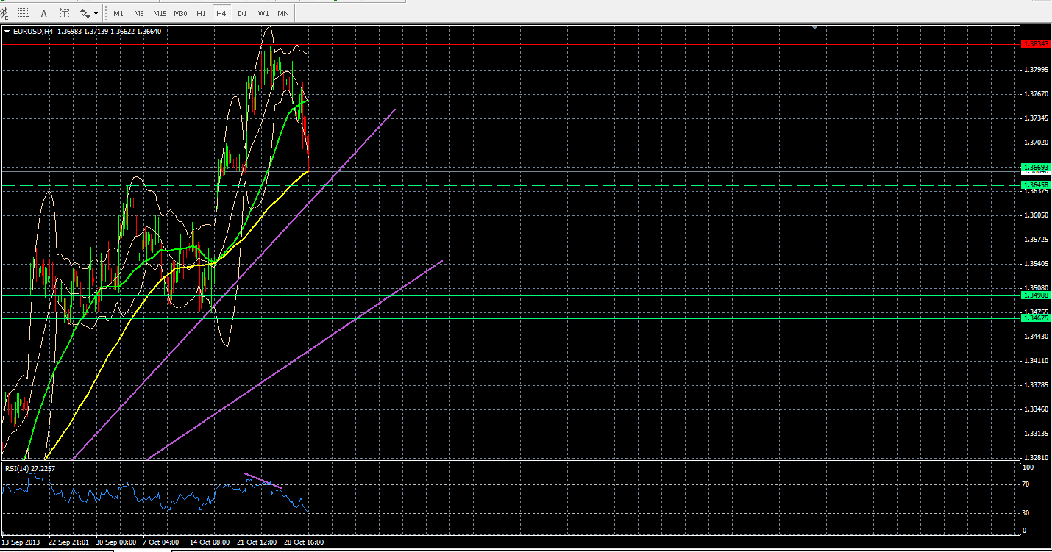This screenshot has height=552, width=1052.
Task: Switch chart to M1 timeframe
Action: (118, 13)
